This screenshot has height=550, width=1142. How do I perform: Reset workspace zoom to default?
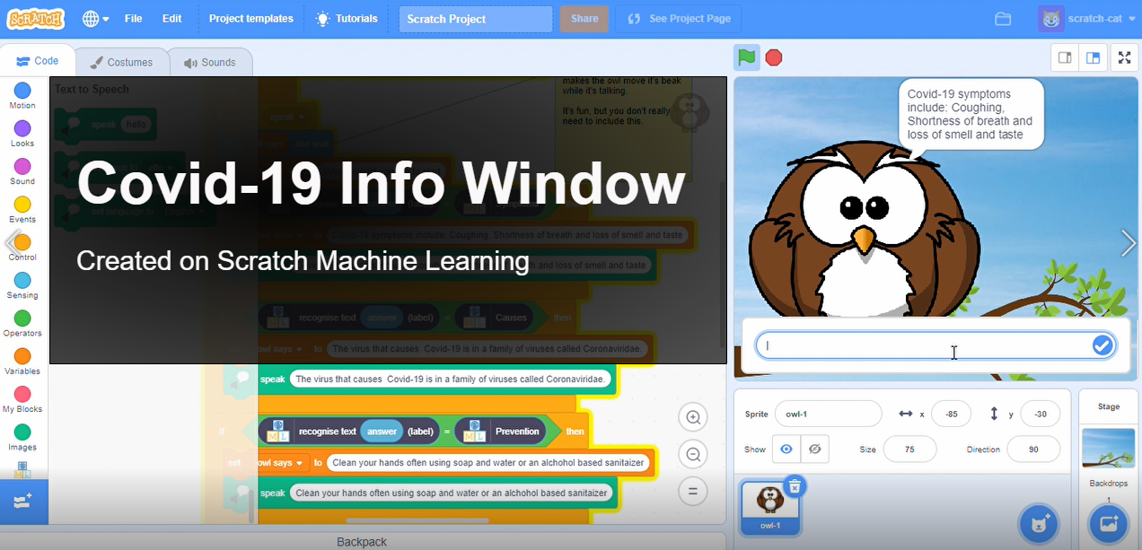coord(693,492)
